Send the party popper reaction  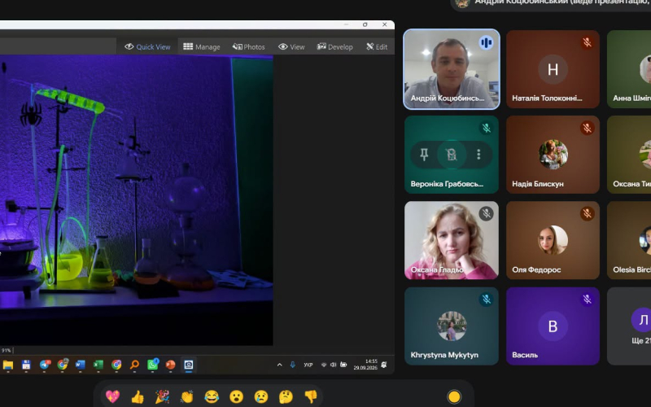click(162, 396)
